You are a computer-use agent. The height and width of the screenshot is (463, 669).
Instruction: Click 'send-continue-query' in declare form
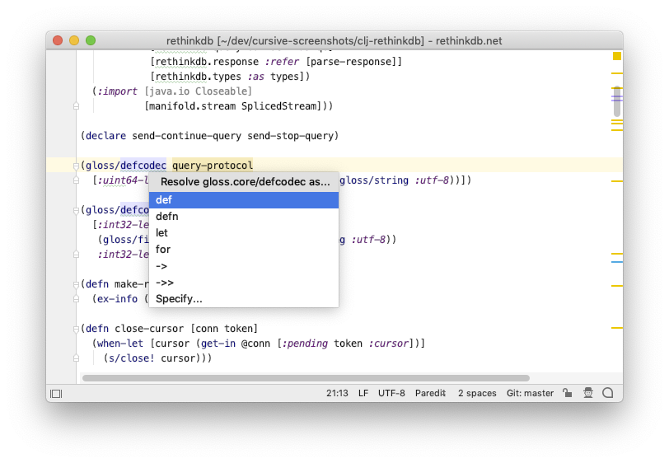coord(186,136)
